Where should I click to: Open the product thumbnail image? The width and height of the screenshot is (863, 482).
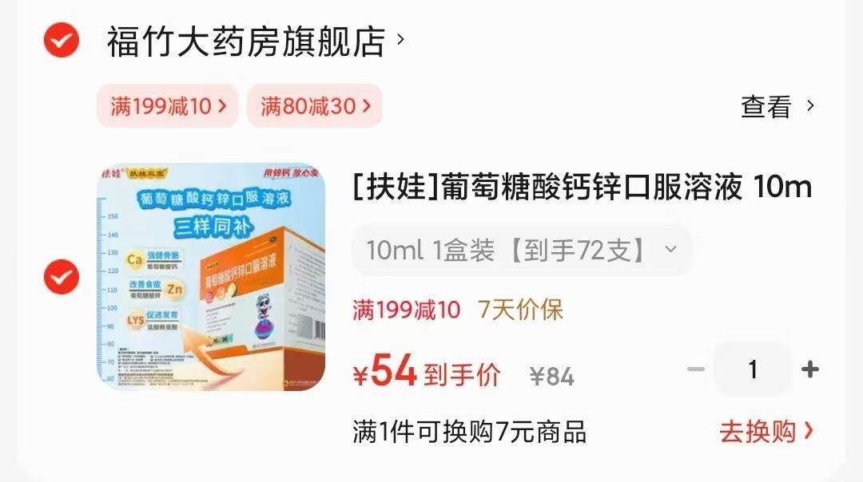click(211, 276)
